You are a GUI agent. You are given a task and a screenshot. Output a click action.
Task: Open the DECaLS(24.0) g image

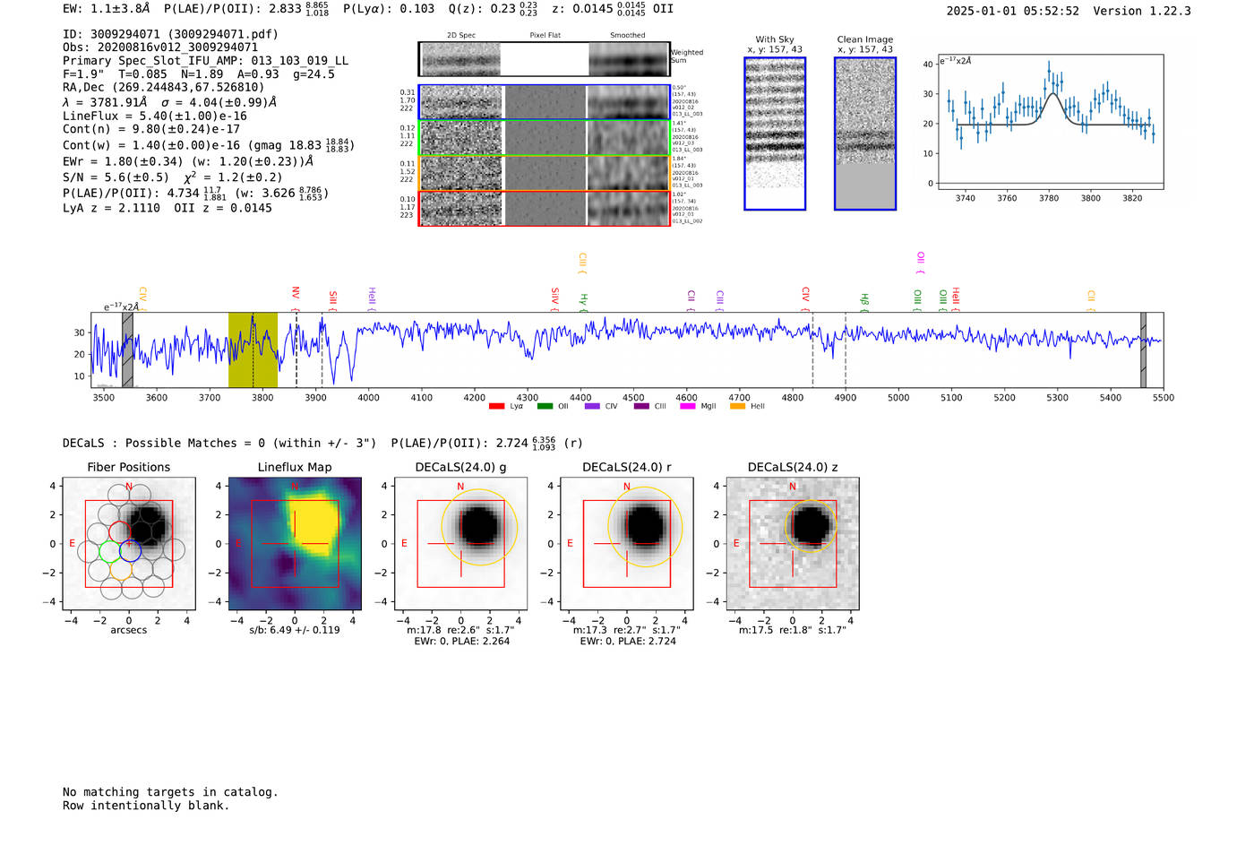[461, 544]
